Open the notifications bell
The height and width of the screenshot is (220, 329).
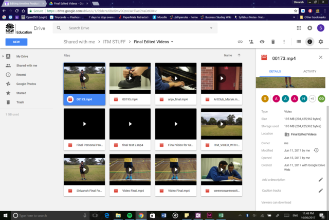(x=309, y=28)
